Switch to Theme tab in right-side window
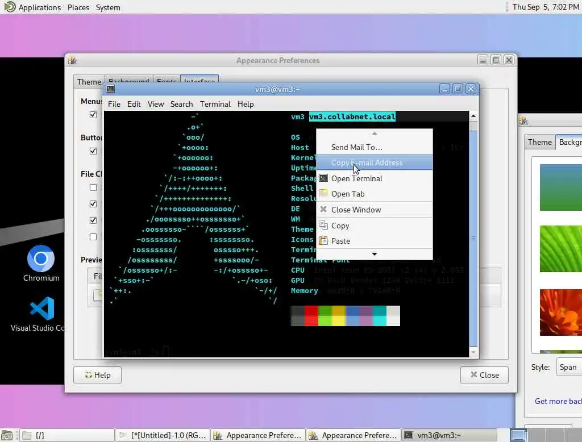Viewport: 582px width, 442px height. pos(540,142)
